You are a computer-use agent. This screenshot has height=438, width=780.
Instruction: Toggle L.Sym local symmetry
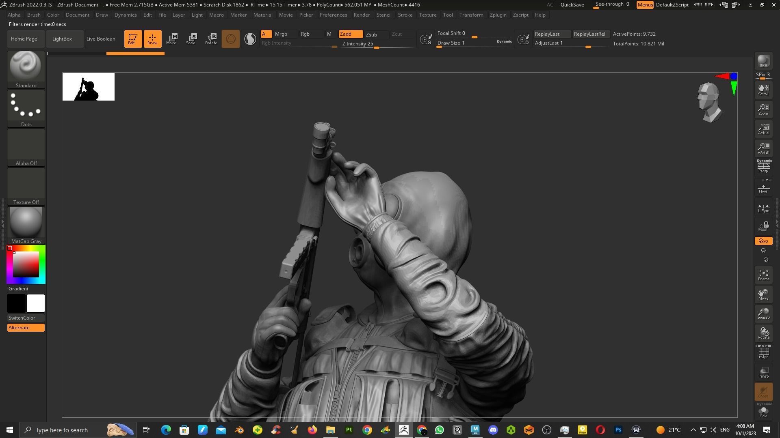[763, 208]
